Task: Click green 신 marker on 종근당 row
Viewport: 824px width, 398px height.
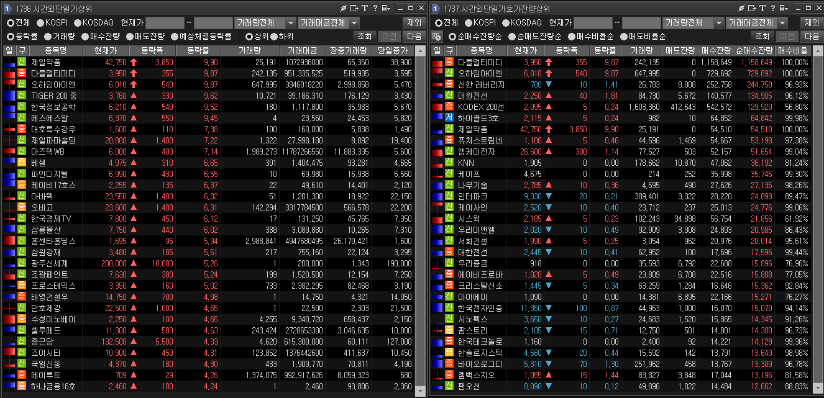Action: point(22,341)
